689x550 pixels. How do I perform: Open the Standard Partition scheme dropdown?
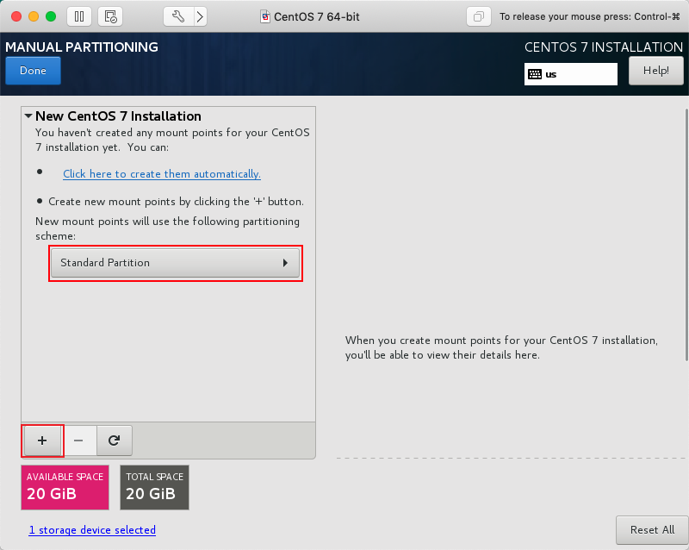coord(176,263)
